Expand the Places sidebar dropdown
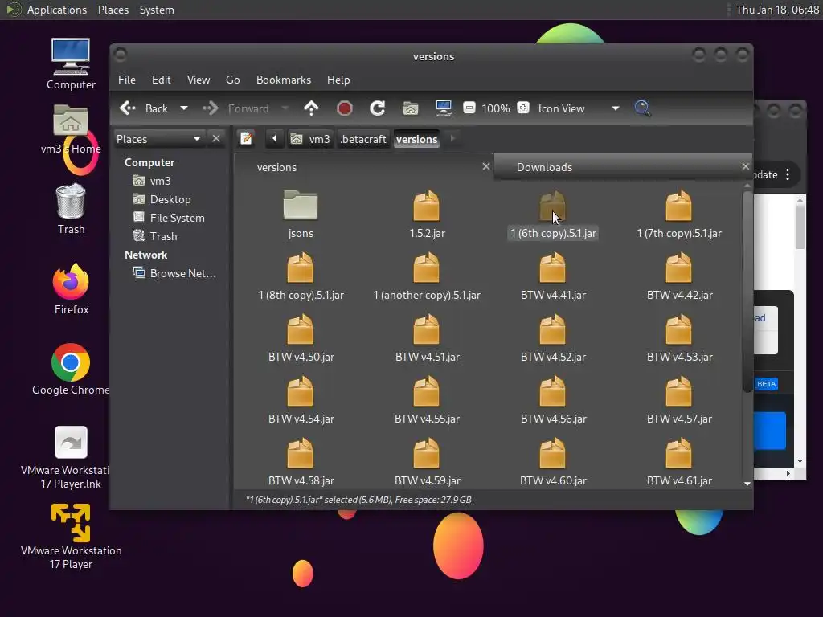 [x=196, y=139]
